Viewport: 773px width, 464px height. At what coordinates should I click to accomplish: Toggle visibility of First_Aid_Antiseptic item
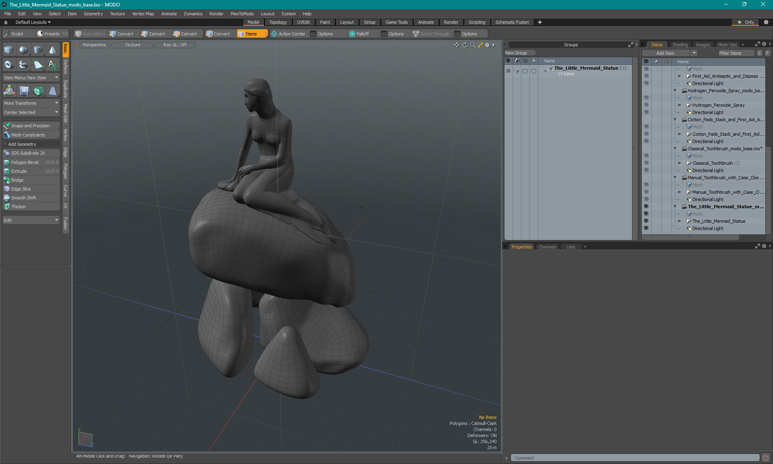pos(646,76)
